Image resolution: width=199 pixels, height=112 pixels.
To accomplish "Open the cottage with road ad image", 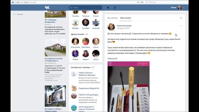I will pos(55,48).
